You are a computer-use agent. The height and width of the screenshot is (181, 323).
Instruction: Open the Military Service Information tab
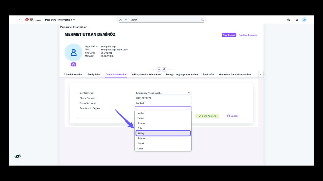[x=146, y=74]
